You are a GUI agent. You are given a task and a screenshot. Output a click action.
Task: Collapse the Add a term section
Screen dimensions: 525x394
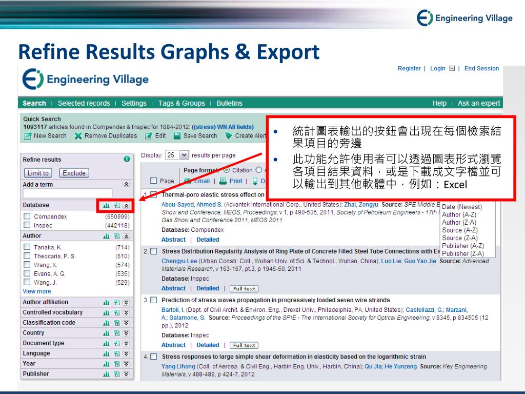(x=126, y=184)
